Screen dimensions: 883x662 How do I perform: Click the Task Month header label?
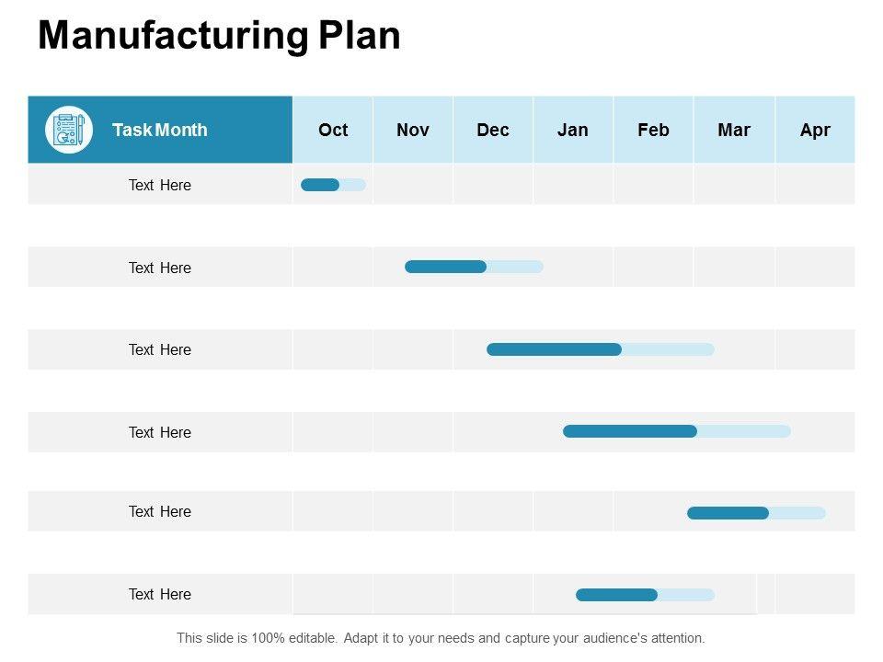point(159,130)
